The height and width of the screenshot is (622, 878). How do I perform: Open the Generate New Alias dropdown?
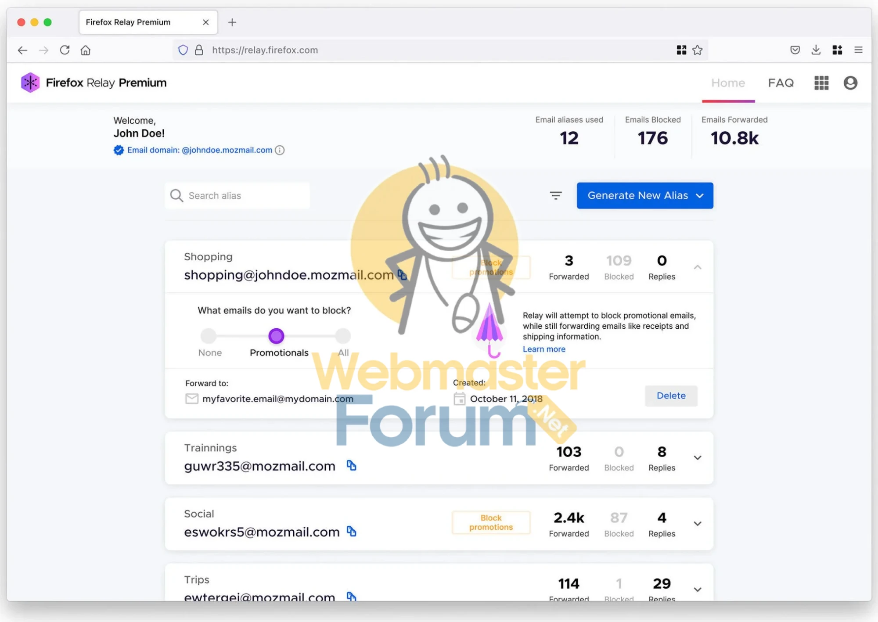(x=700, y=195)
